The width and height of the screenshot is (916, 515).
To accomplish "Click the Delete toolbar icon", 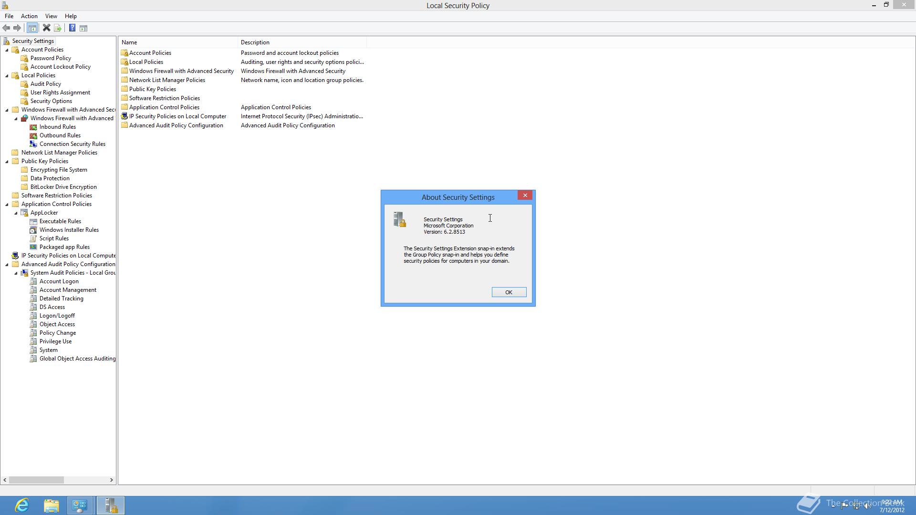I will (x=46, y=28).
